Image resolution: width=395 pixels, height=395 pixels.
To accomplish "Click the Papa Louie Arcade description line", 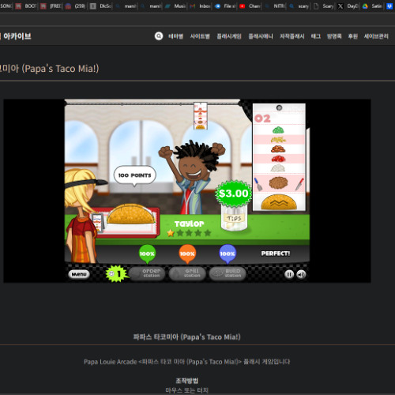I will tap(186, 362).
